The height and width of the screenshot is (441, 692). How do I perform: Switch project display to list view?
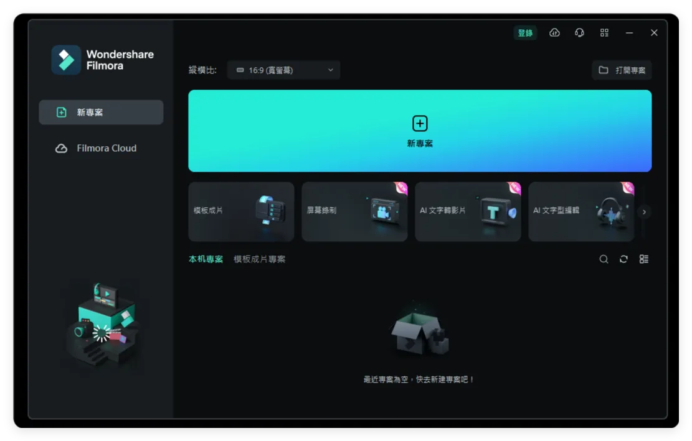pyautogui.click(x=644, y=259)
